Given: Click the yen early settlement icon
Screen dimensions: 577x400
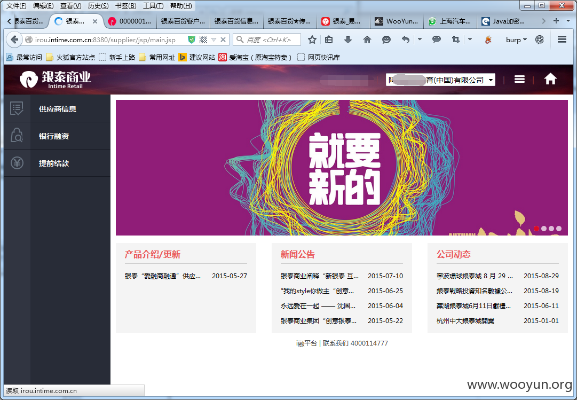Looking at the screenshot, I should coord(17,163).
